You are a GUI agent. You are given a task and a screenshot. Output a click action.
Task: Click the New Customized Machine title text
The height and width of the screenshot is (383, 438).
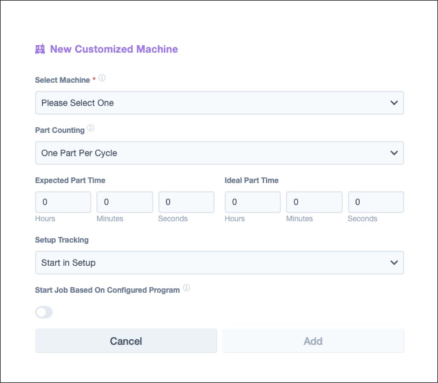point(114,49)
